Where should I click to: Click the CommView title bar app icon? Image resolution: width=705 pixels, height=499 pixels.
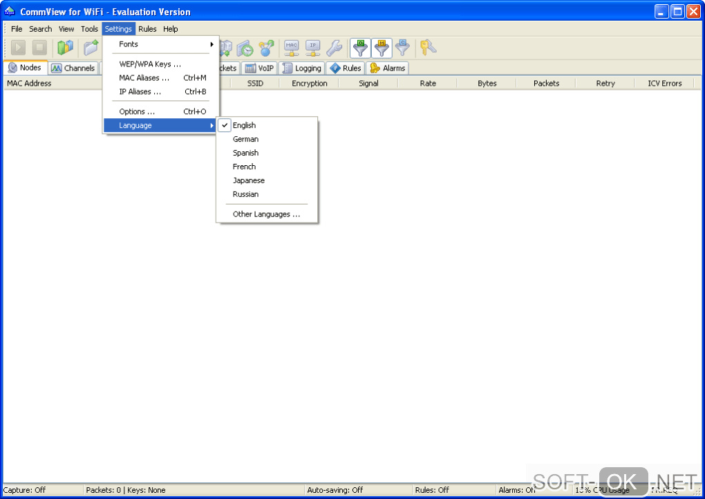(10, 12)
